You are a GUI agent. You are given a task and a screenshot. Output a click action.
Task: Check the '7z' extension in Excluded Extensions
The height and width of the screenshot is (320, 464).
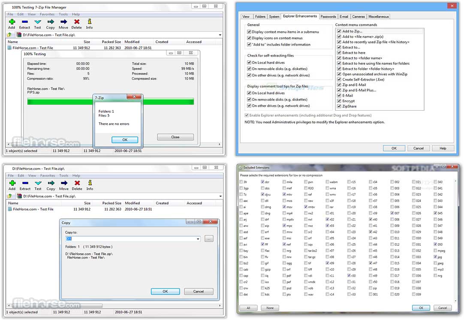[x=241, y=194]
